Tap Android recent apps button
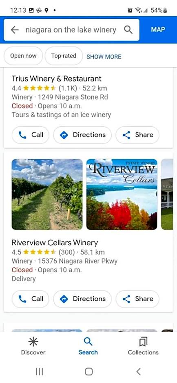The width and height of the screenshot is (177, 383). point(40,372)
